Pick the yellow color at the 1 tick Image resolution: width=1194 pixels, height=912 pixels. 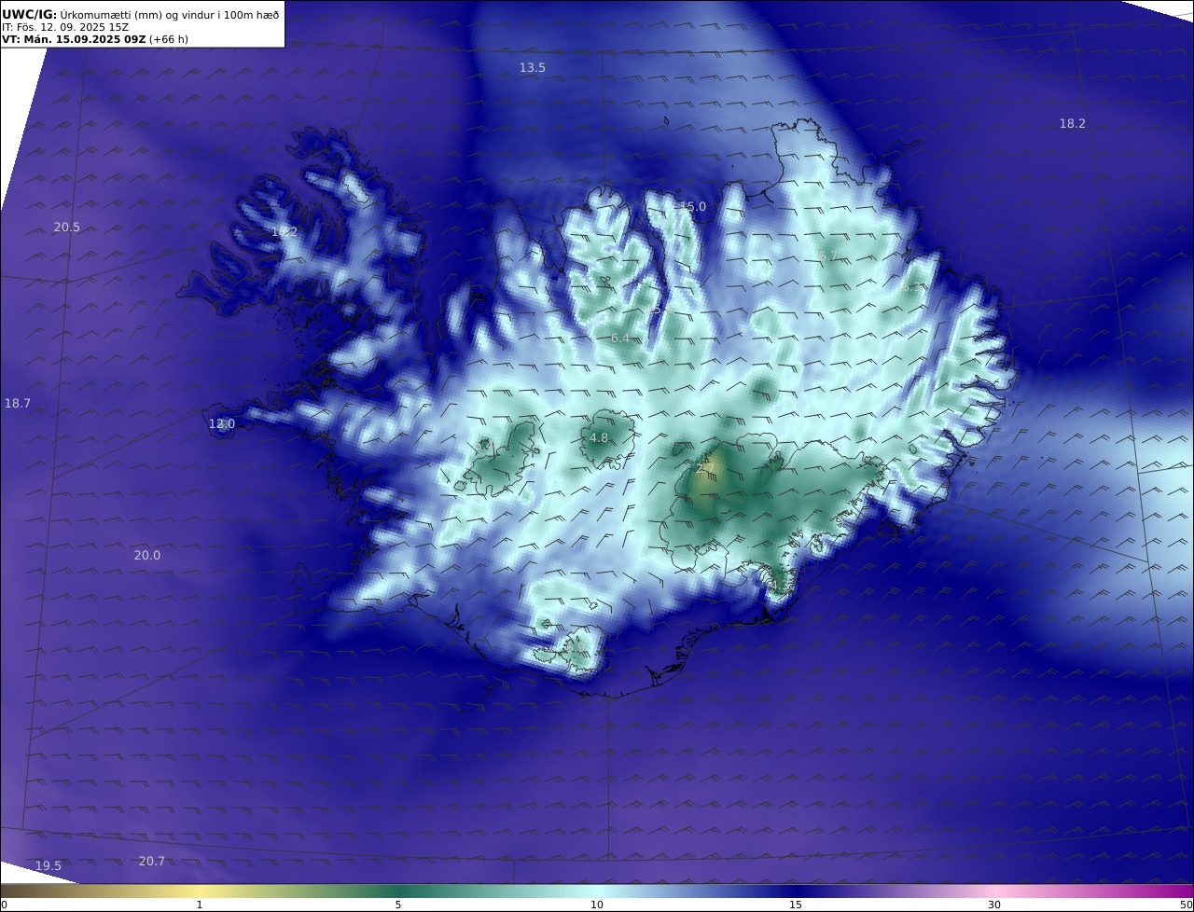(199, 891)
